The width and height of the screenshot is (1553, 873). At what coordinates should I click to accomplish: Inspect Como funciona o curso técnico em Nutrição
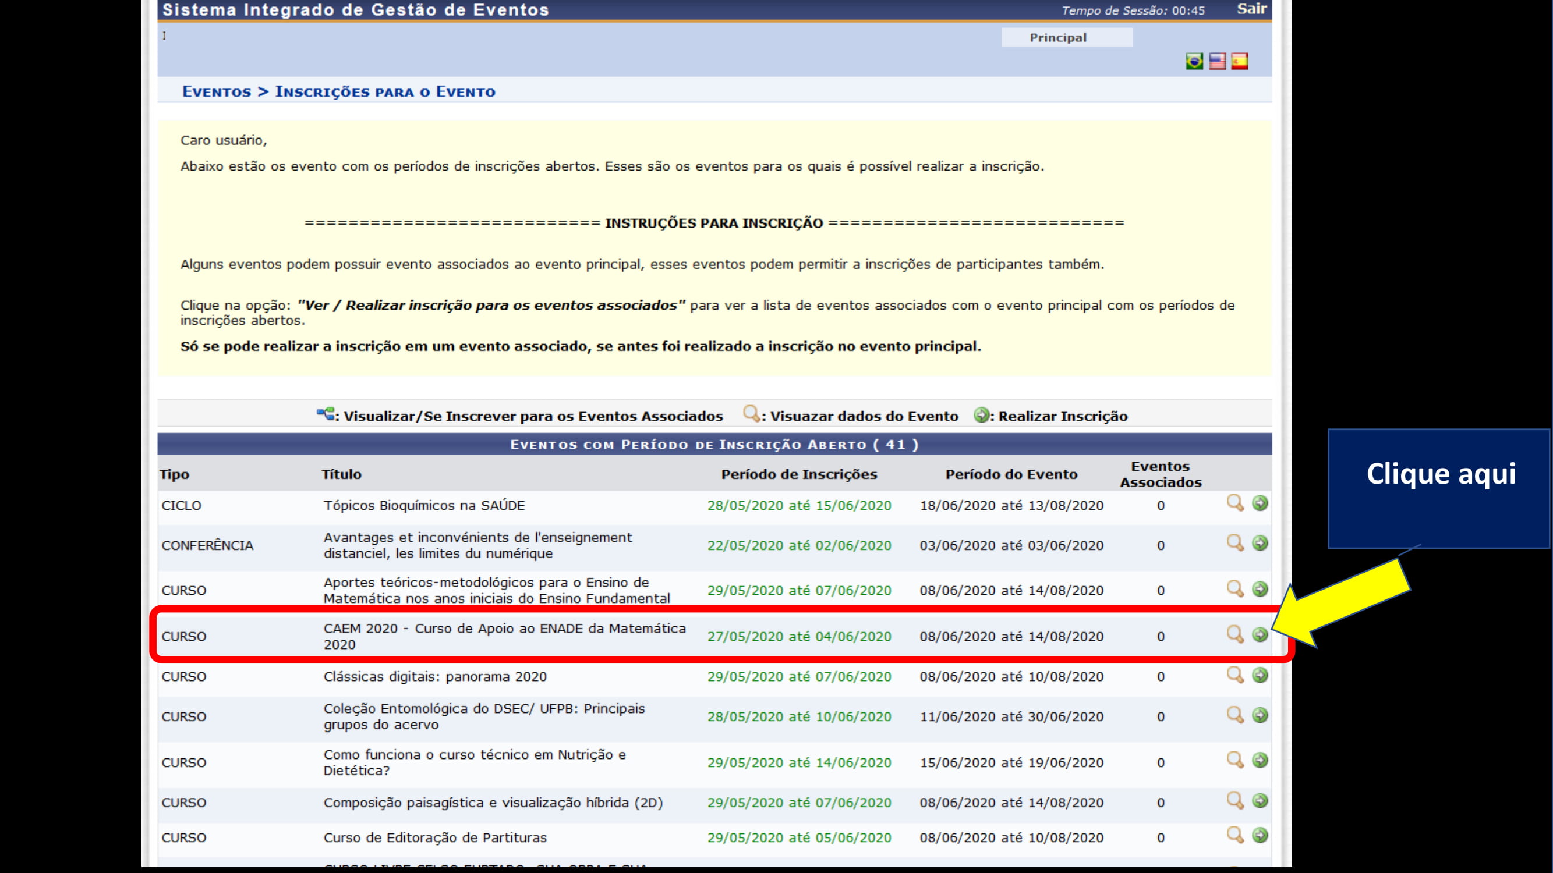tap(1234, 760)
